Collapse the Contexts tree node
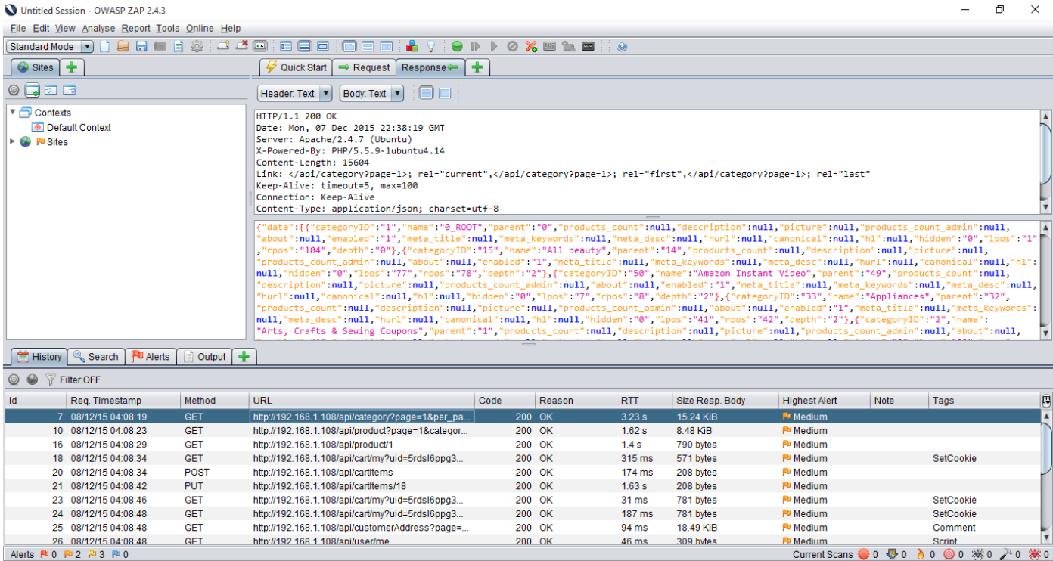Image resolution: width=1053 pixels, height=561 pixels. (x=13, y=113)
